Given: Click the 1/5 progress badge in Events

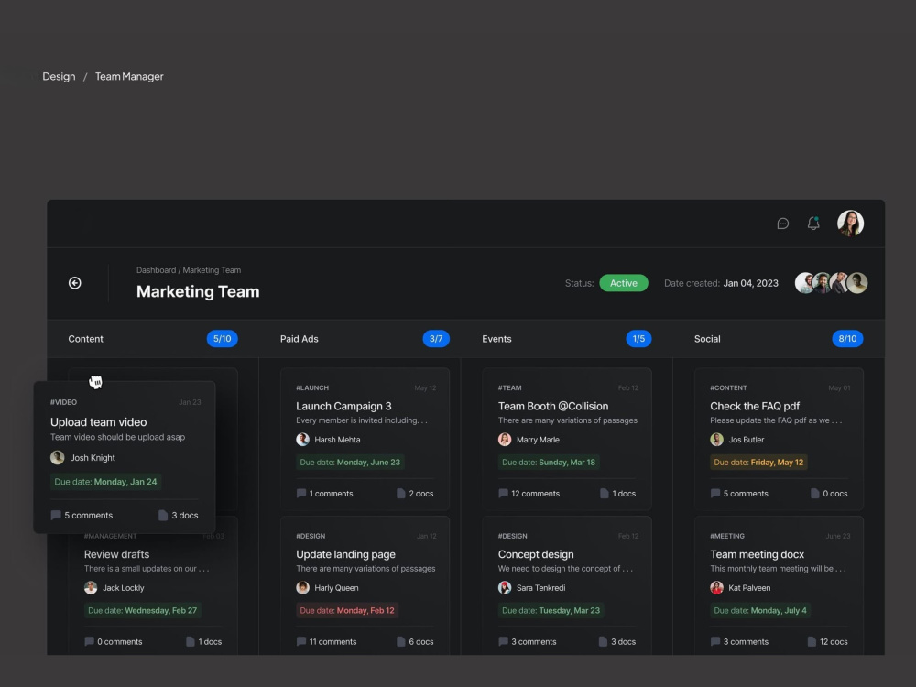Looking at the screenshot, I should [x=638, y=339].
